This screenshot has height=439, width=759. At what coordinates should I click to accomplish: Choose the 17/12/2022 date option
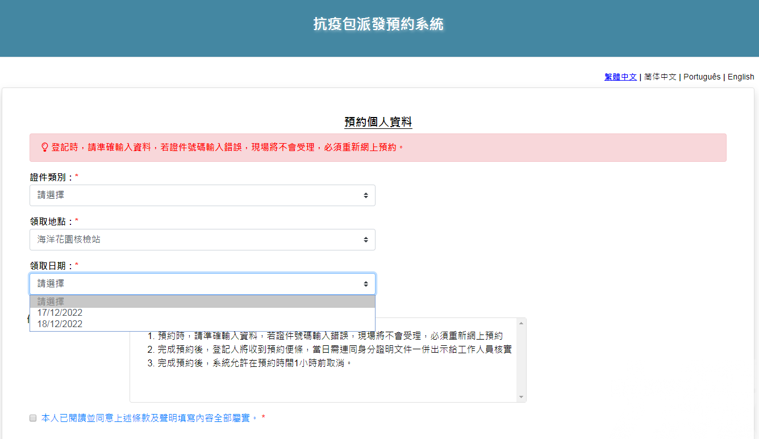[202, 313]
